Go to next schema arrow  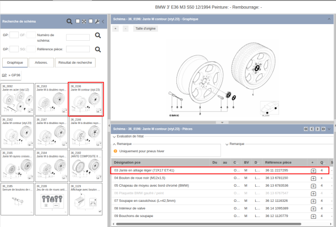pos(318,129)
